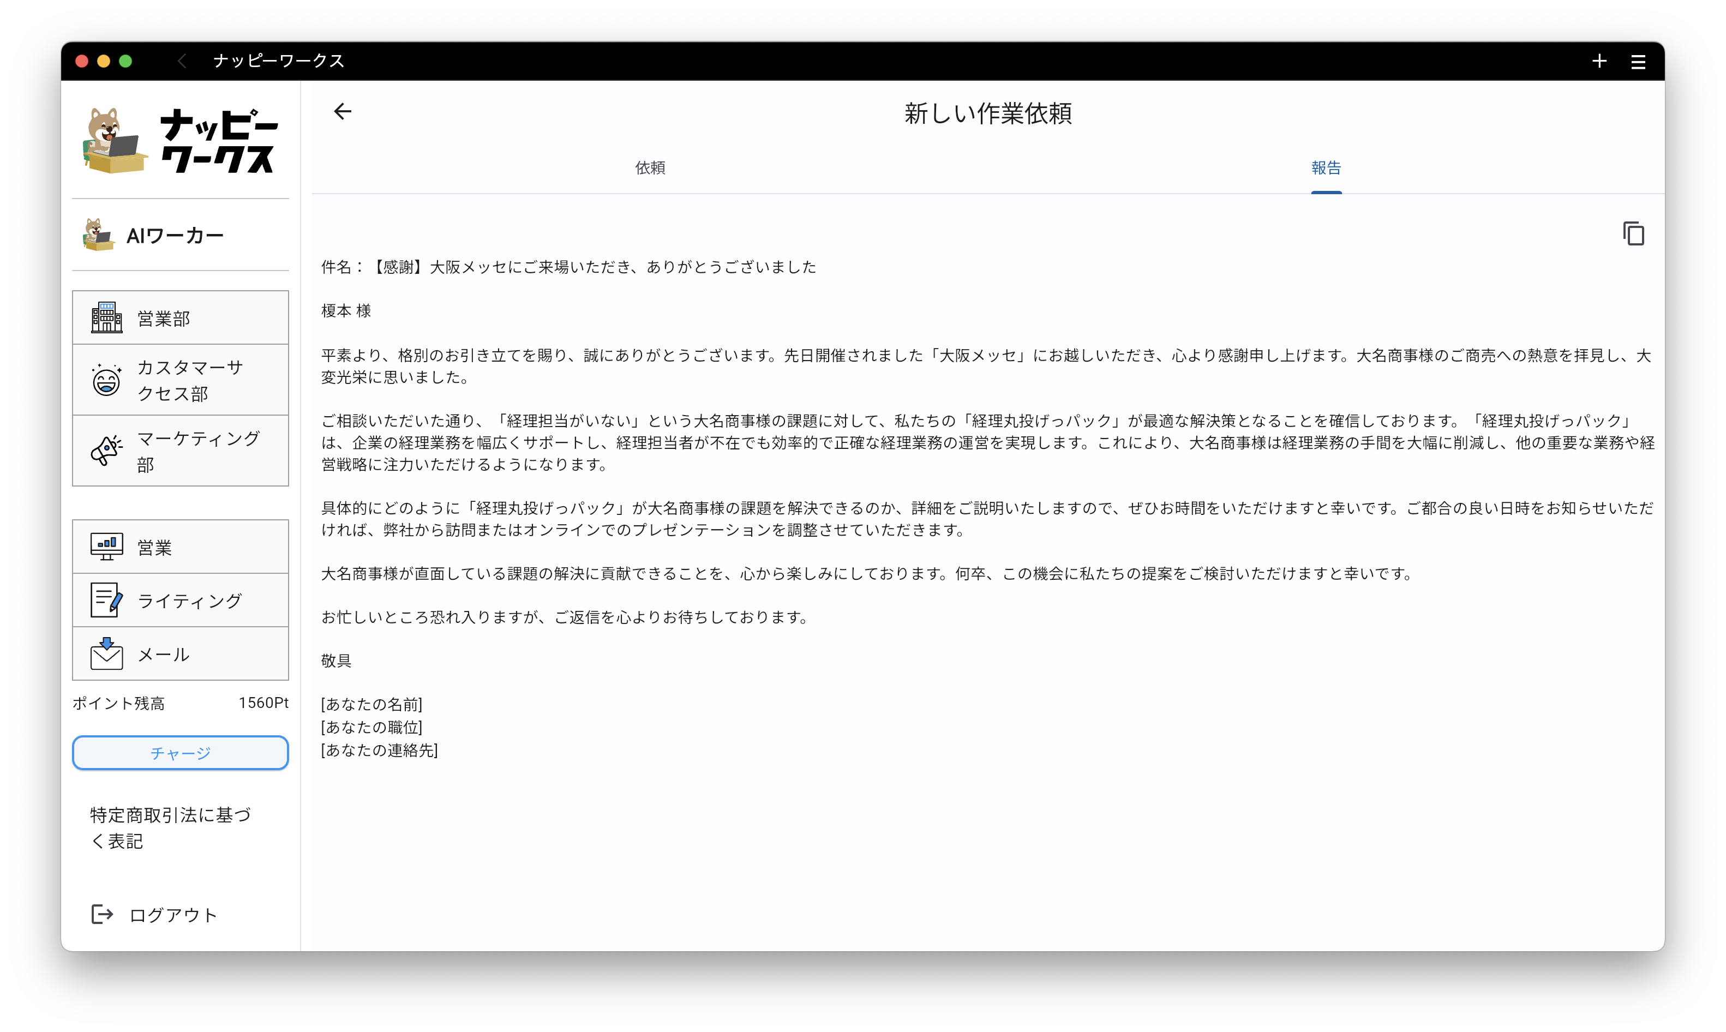Click the マーケティング部 megaphone icon
The image size is (1726, 1032).
(106, 451)
